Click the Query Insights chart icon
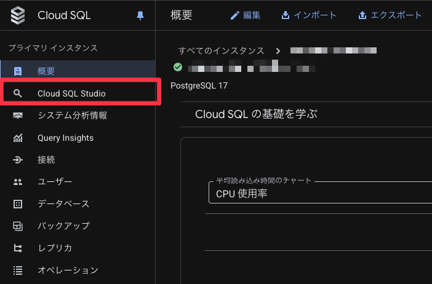432x284 pixels. [18, 138]
